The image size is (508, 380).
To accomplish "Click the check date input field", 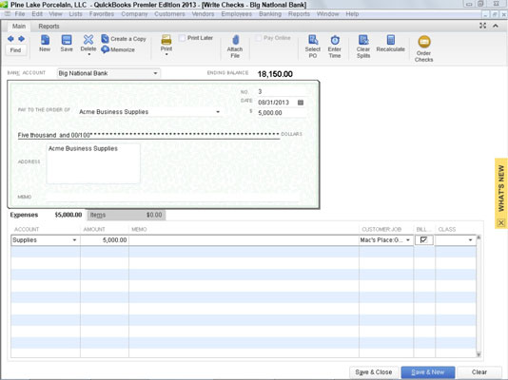I will pyautogui.click(x=277, y=103).
